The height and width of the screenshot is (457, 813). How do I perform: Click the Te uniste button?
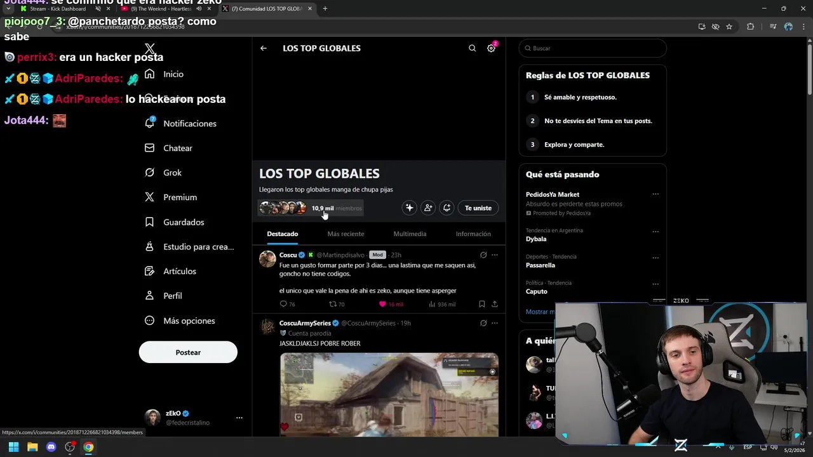478,208
